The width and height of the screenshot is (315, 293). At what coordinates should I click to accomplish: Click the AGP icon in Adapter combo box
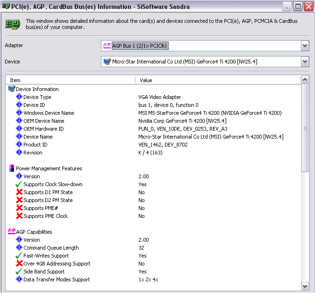pyautogui.click(x=107, y=46)
